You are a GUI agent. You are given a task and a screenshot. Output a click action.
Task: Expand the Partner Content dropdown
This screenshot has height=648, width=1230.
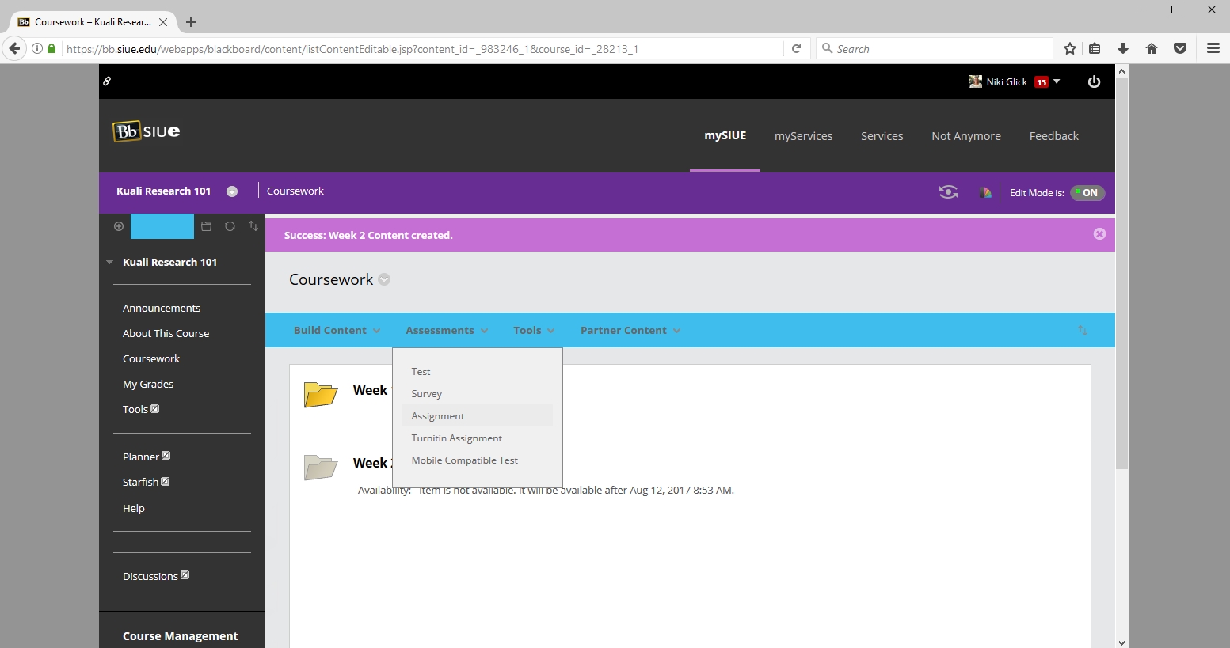(x=630, y=331)
